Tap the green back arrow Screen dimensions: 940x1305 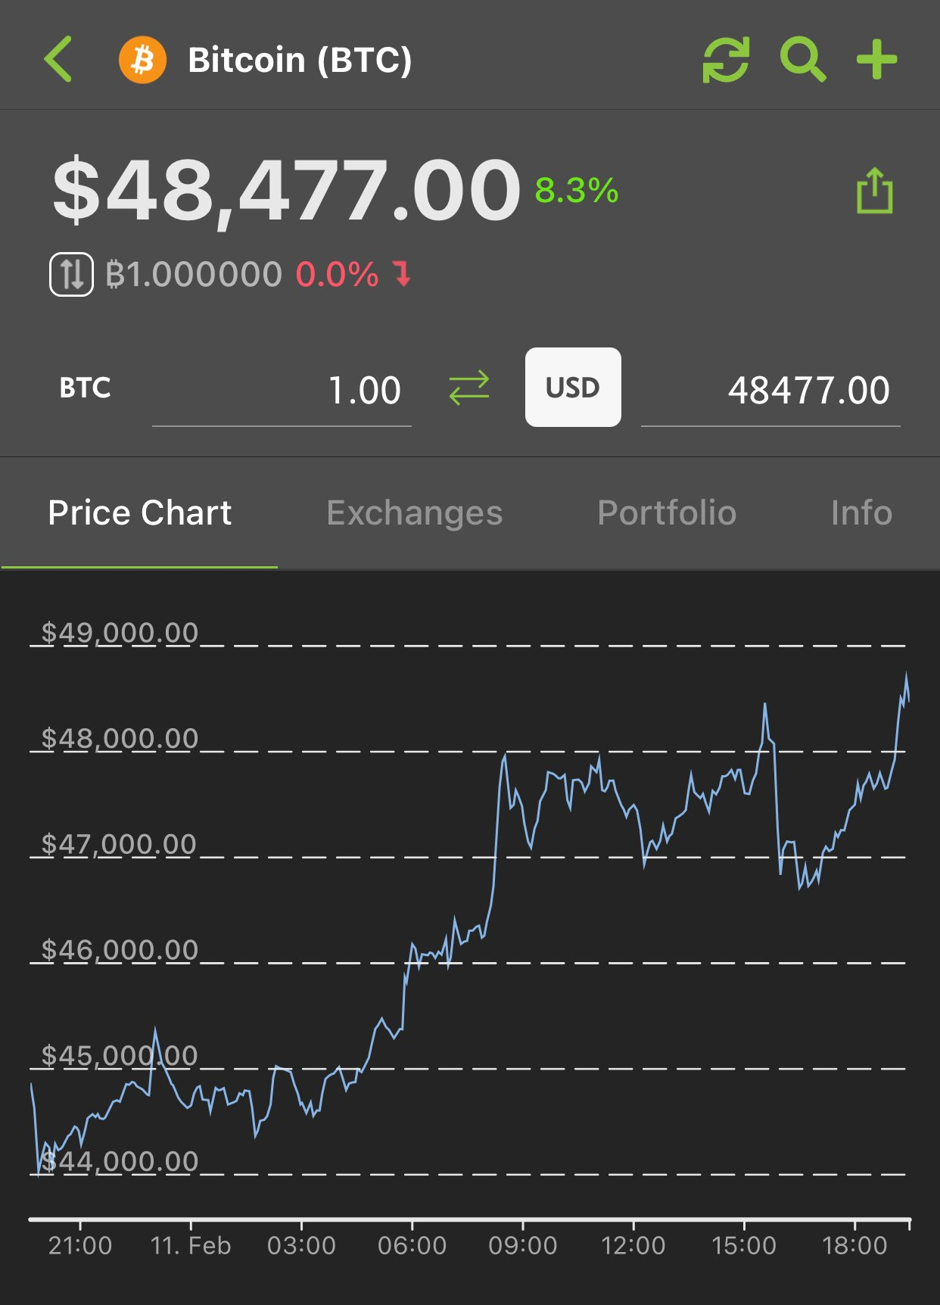click(x=58, y=59)
